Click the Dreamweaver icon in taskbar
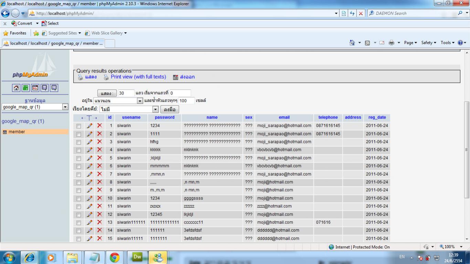This screenshot has width=470, height=264. click(x=137, y=257)
